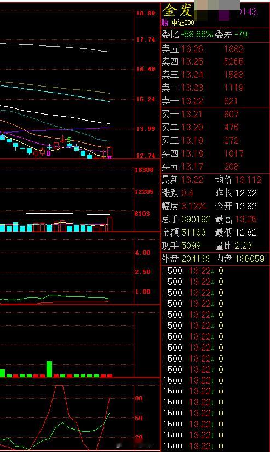Click the 6103 volume axis label
The image size is (270, 452).
point(142,214)
